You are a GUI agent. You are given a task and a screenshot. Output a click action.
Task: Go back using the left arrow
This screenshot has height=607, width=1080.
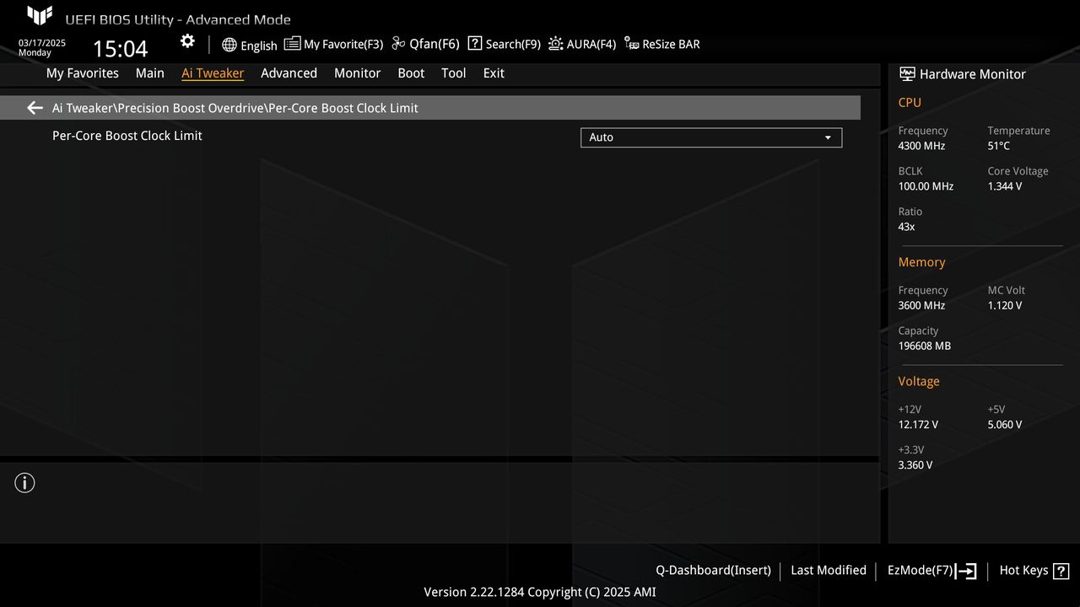35,108
